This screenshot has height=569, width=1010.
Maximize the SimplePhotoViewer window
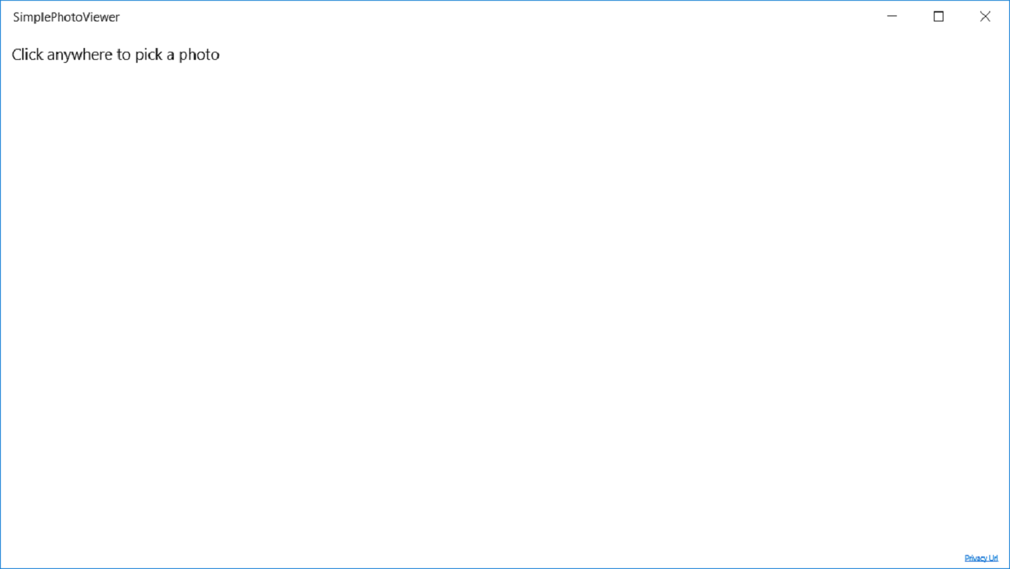click(938, 16)
